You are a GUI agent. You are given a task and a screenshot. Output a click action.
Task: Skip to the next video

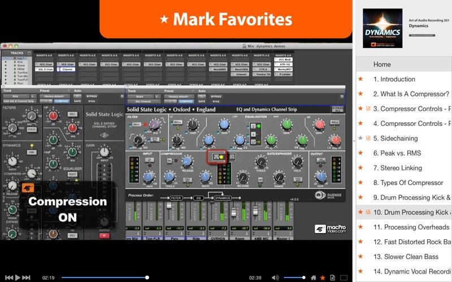[x=26, y=277]
